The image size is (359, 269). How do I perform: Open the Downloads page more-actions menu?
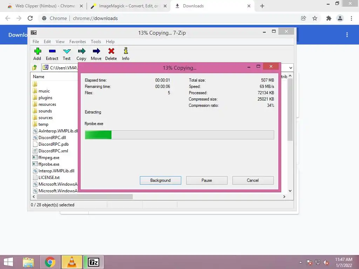click(x=347, y=35)
